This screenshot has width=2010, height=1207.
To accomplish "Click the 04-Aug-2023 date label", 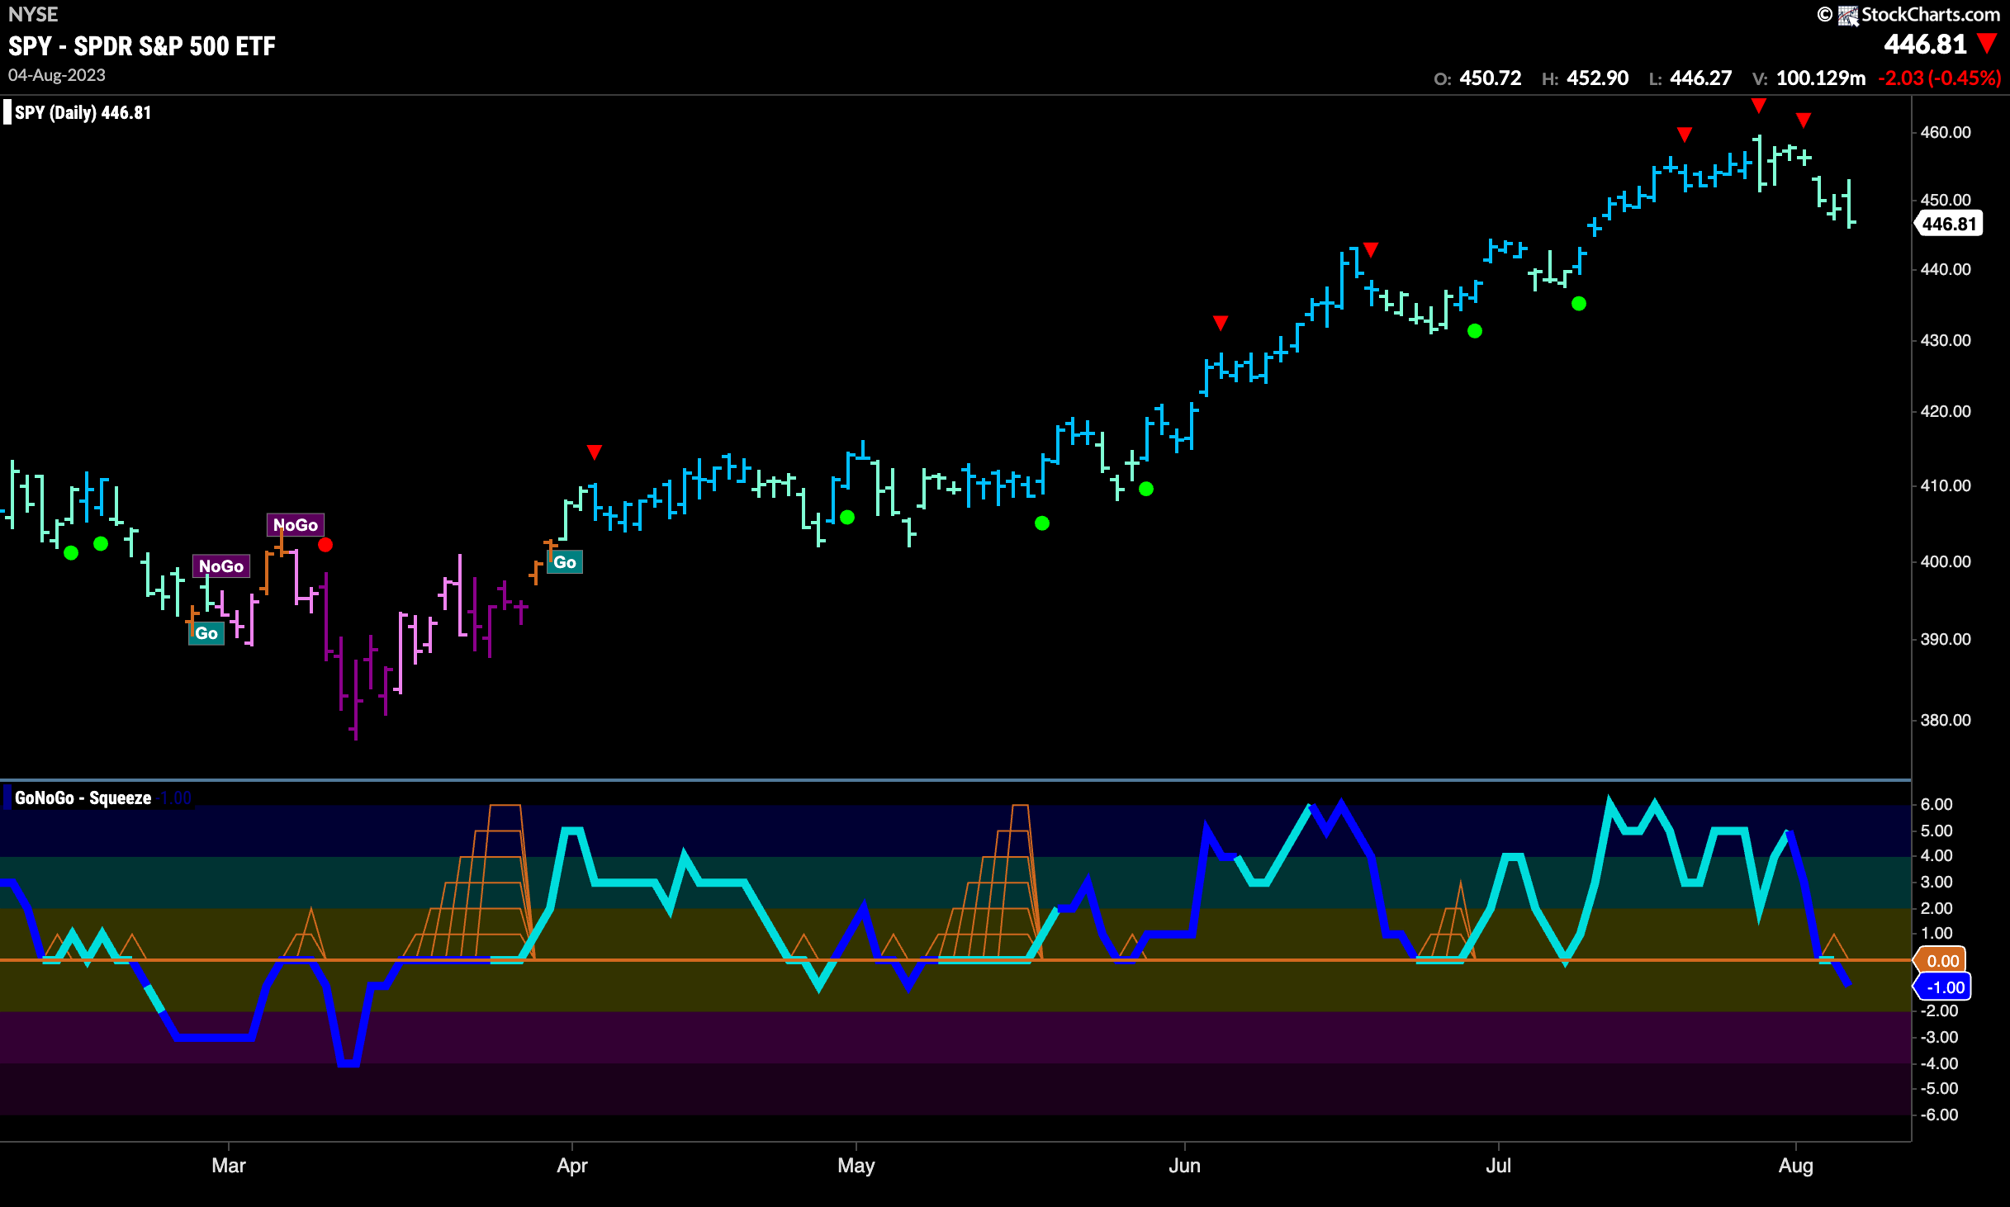I will coord(57,75).
